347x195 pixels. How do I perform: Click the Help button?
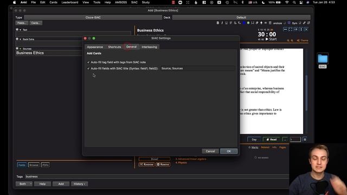click(42, 184)
